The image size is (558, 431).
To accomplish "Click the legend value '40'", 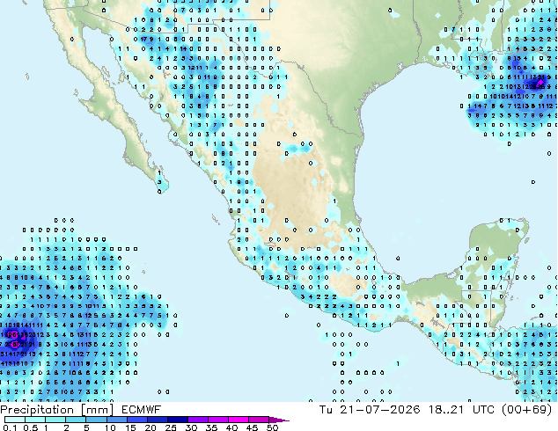I will [231, 427].
